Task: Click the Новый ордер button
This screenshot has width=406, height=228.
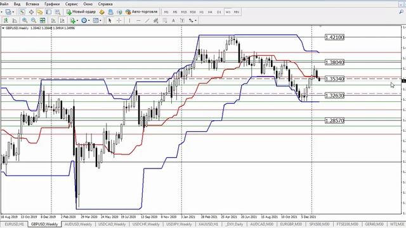Action: [81, 12]
